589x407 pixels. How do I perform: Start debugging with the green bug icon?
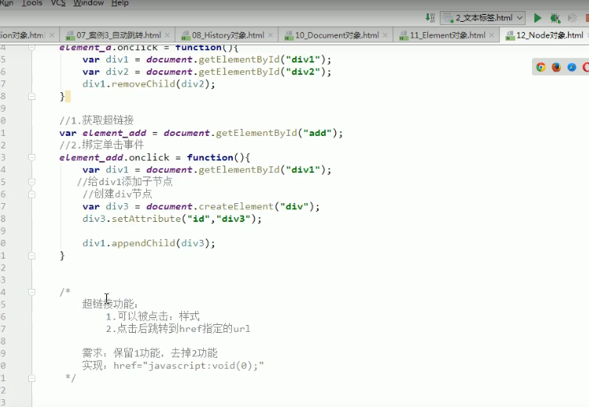555,18
